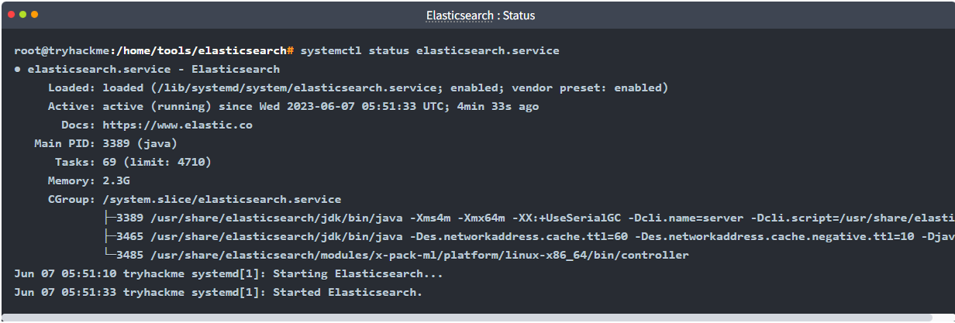
Task: Click the yellow minimize window dot
Action: [23, 15]
